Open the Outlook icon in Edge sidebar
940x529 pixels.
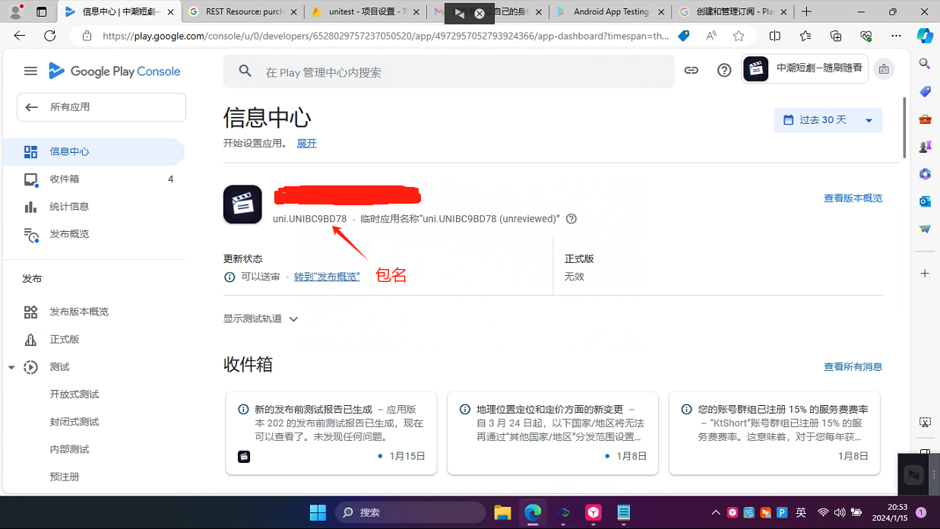925,201
